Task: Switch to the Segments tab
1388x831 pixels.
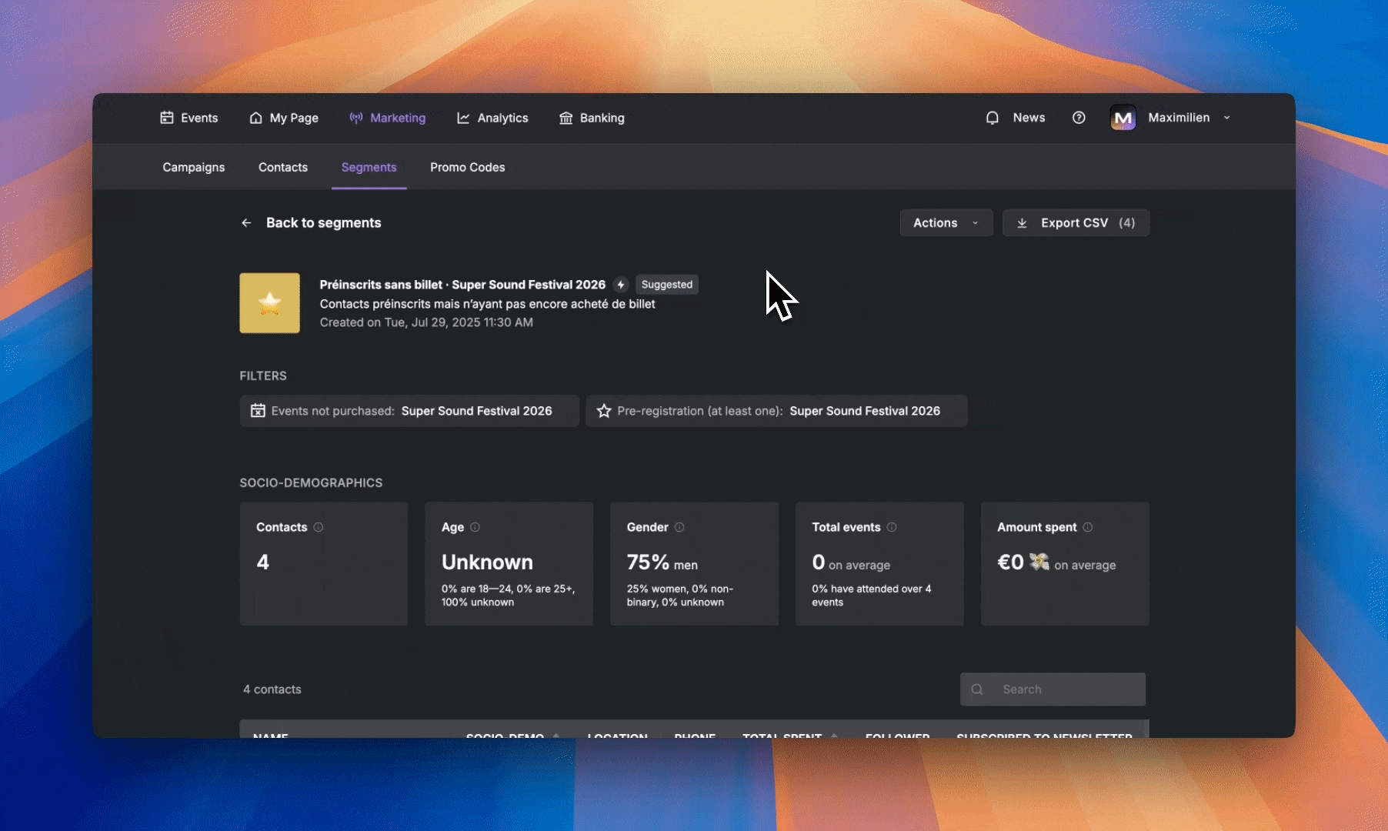Action: tap(369, 167)
